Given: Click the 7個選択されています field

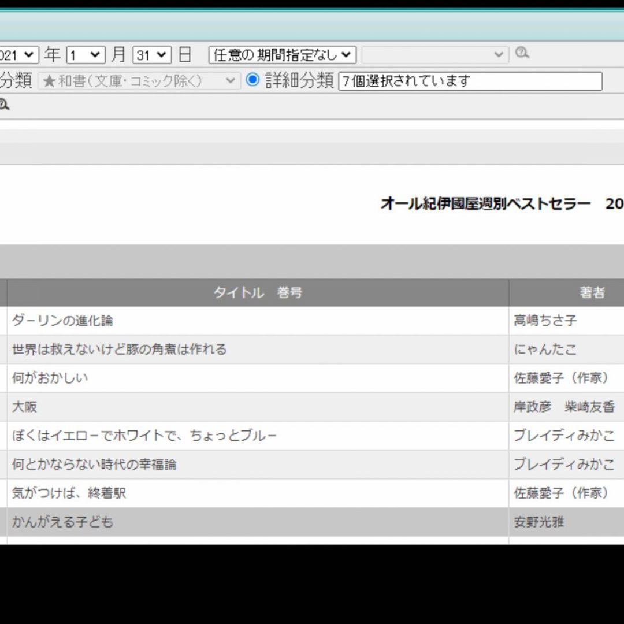Looking at the screenshot, I should 470,81.
